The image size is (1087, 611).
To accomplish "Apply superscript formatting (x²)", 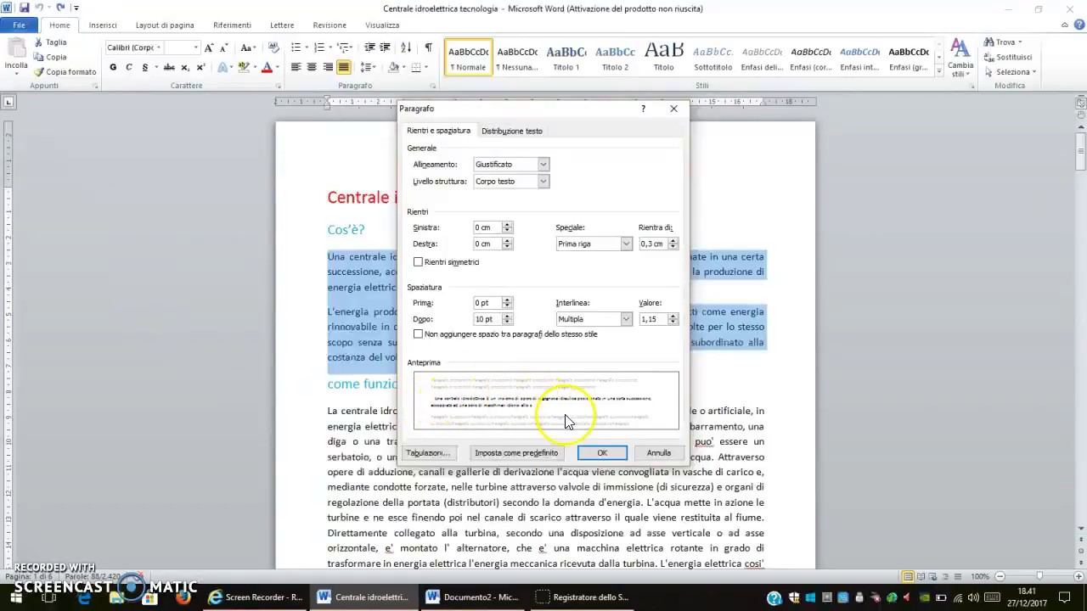I will click(x=200, y=67).
